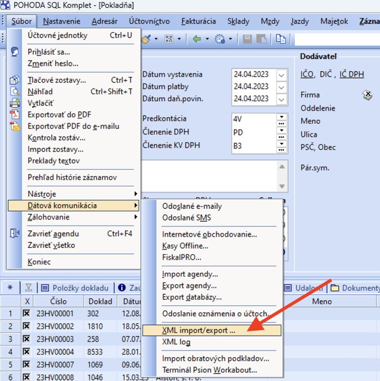Click the Číslo column header
This screenshot has height=381, width=380.
coord(58,301)
